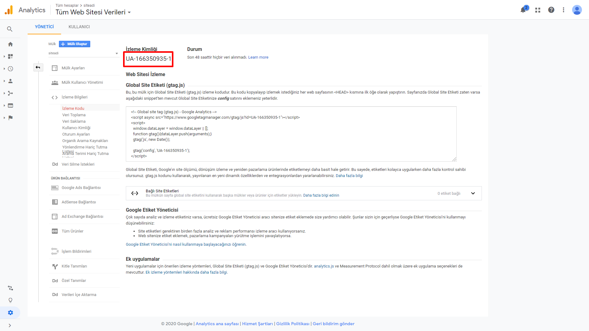Open the Daha fazla bilgi link about gtag.js

click(349, 176)
